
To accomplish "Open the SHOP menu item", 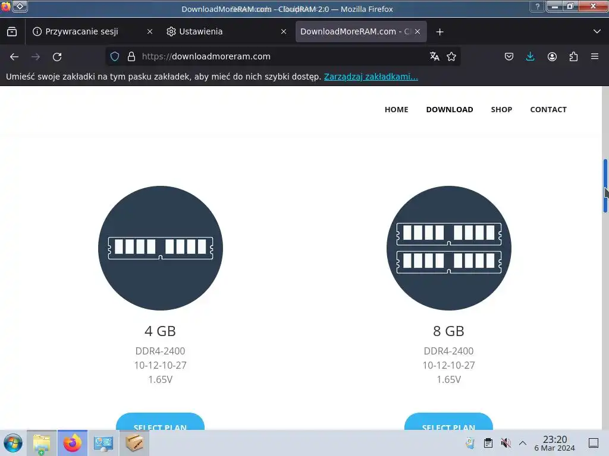I will (501, 110).
